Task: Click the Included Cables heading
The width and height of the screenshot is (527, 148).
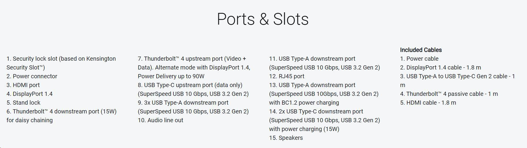Action: pyautogui.click(x=421, y=50)
